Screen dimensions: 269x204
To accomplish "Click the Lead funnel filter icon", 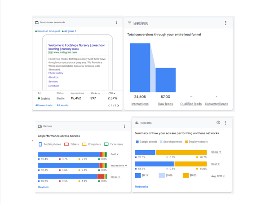I will click(x=129, y=23).
